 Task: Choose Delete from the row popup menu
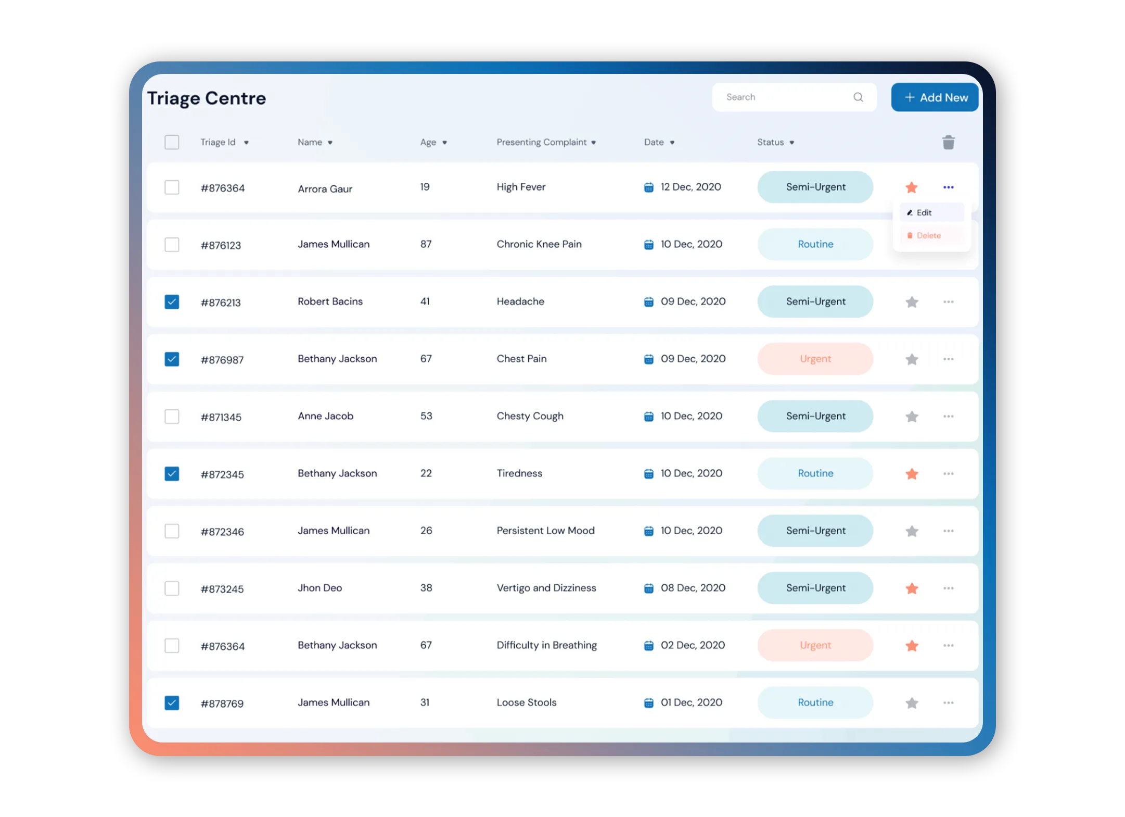click(x=928, y=235)
